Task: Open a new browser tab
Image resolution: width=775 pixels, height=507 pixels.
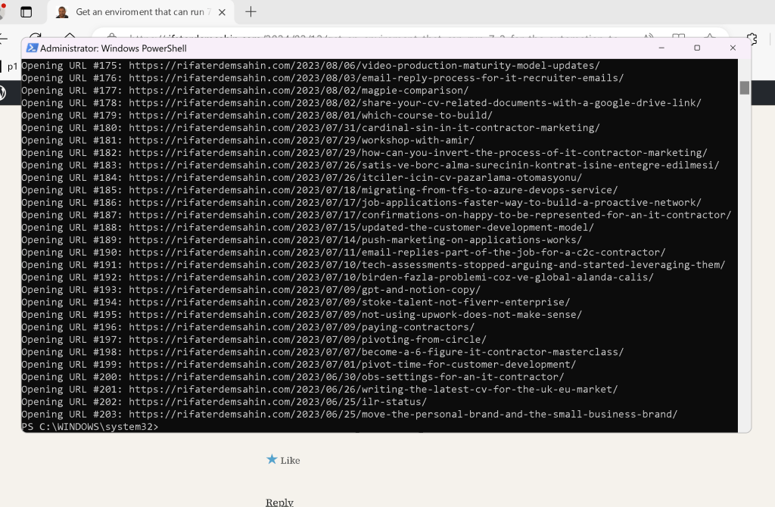Action: 251,12
